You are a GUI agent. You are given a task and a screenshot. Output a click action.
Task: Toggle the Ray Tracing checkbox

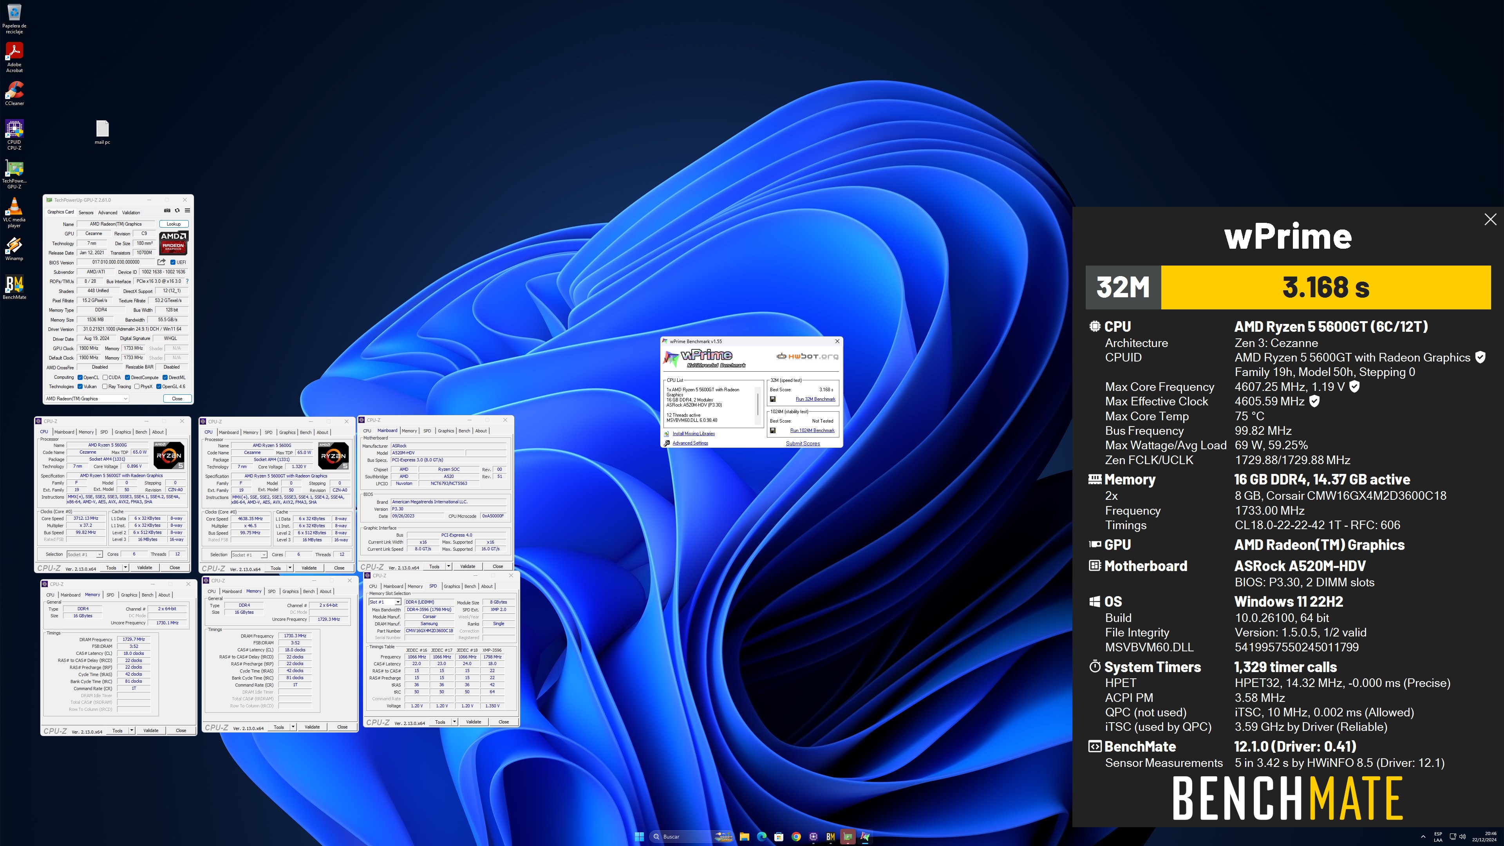tap(105, 387)
